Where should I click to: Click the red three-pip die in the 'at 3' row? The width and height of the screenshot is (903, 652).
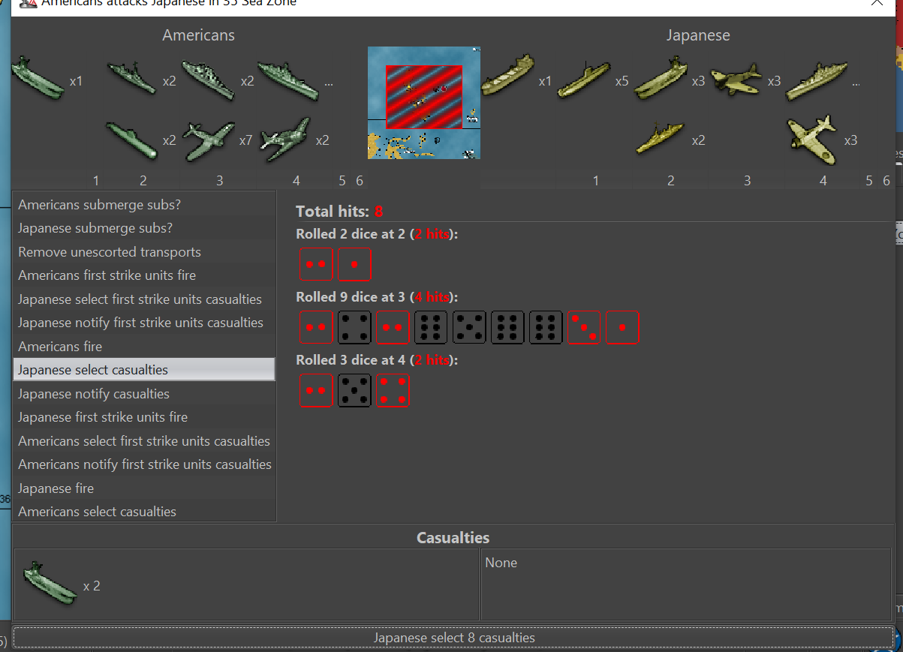click(583, 328)
